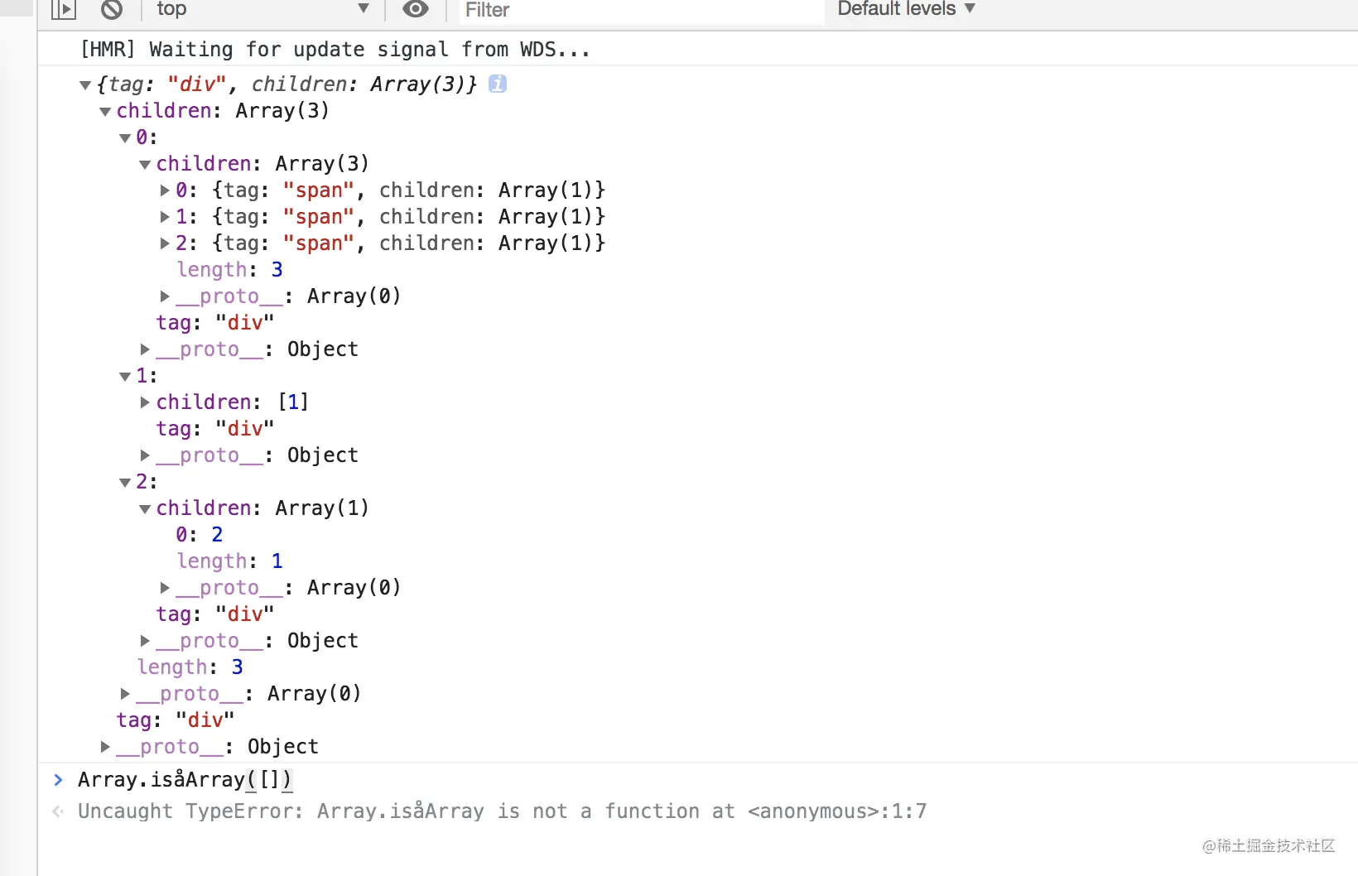Viewport: 1358px width, 876px height.
Task: Click the root-level 'tag: "div"' property at bottom
Action: click(176, 720)
